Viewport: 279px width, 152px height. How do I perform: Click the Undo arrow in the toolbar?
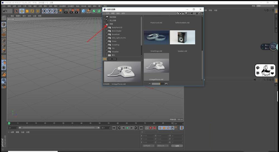click(x=5, y=11)
